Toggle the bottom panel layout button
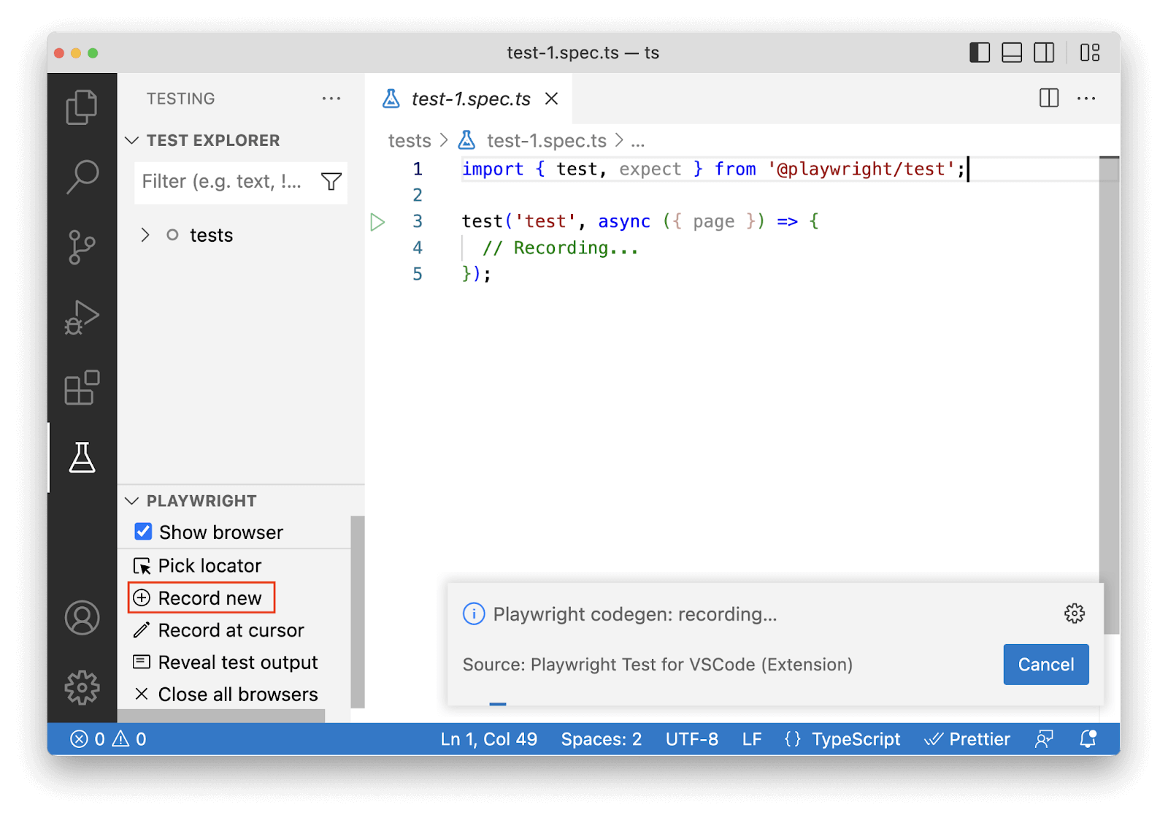The width and height of the screenshot is (1168, 818). click(1011, 53)
